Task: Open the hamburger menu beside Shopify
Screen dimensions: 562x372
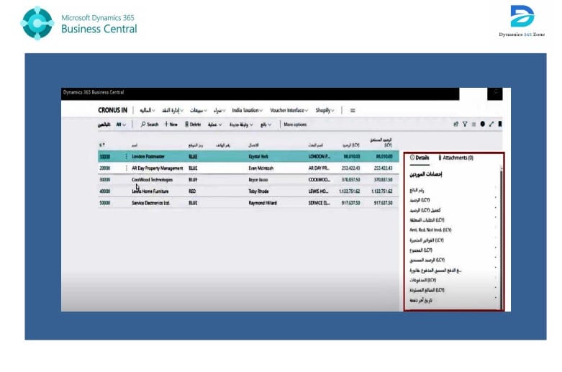Action: (353, 110)
